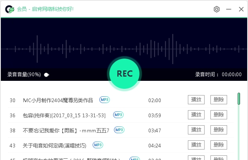This screenshot has height=160, width=248.
Task: Click MP3 badge on 包容(纯伴奏) row
Action: click(118, 115)
